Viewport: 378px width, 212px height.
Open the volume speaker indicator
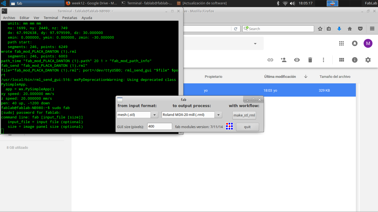pyautogui.click(x=292, y=3)
